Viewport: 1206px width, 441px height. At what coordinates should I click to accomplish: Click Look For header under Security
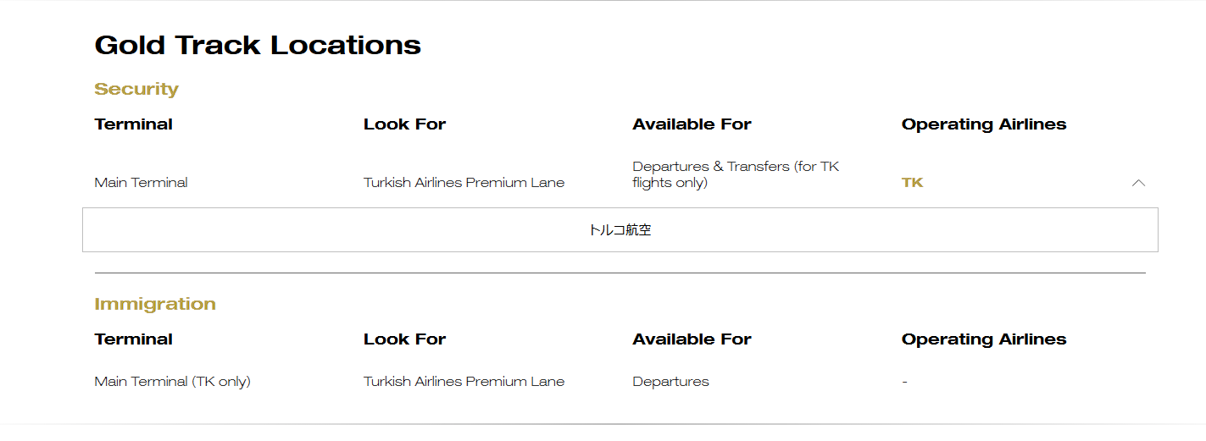(x=404, y=124)
